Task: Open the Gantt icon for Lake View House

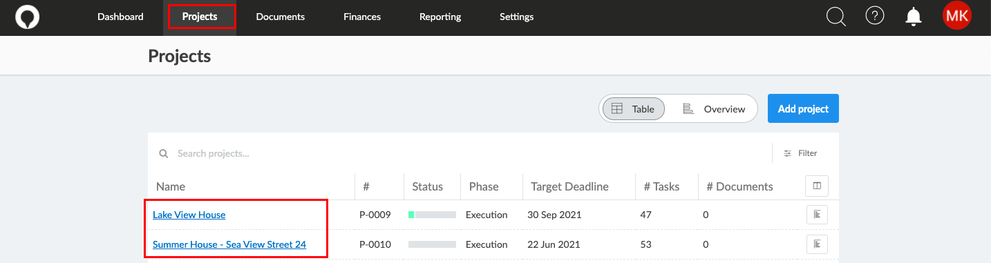Action: click(x=817, y=215)
